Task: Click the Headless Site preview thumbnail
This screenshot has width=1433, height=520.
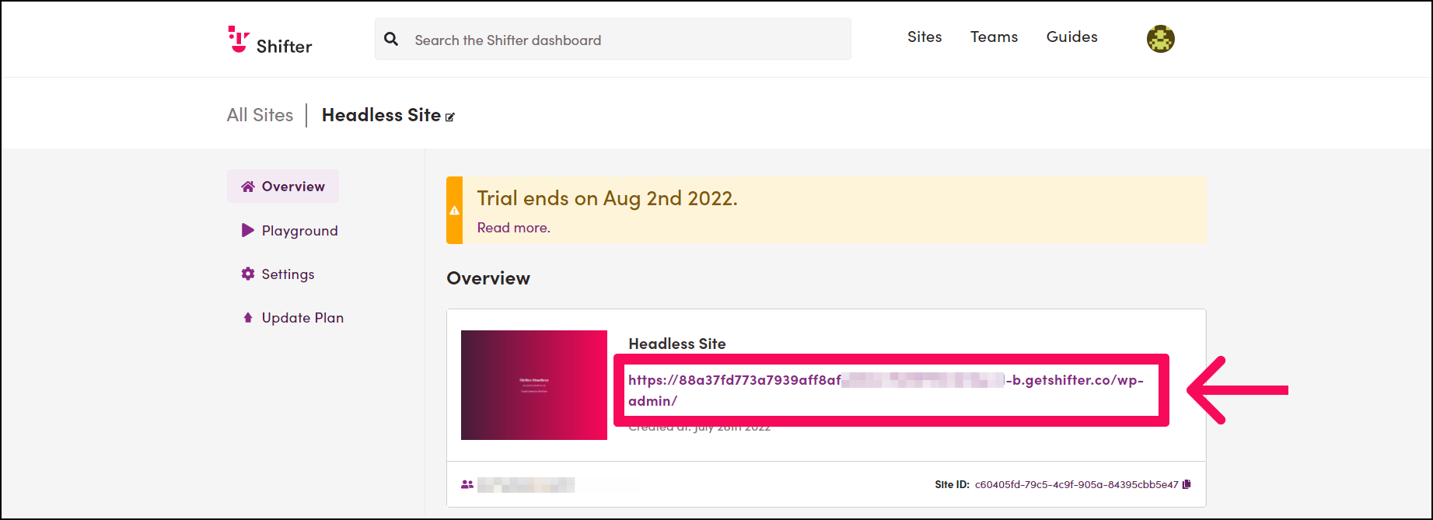Action: tap(534, 385)
